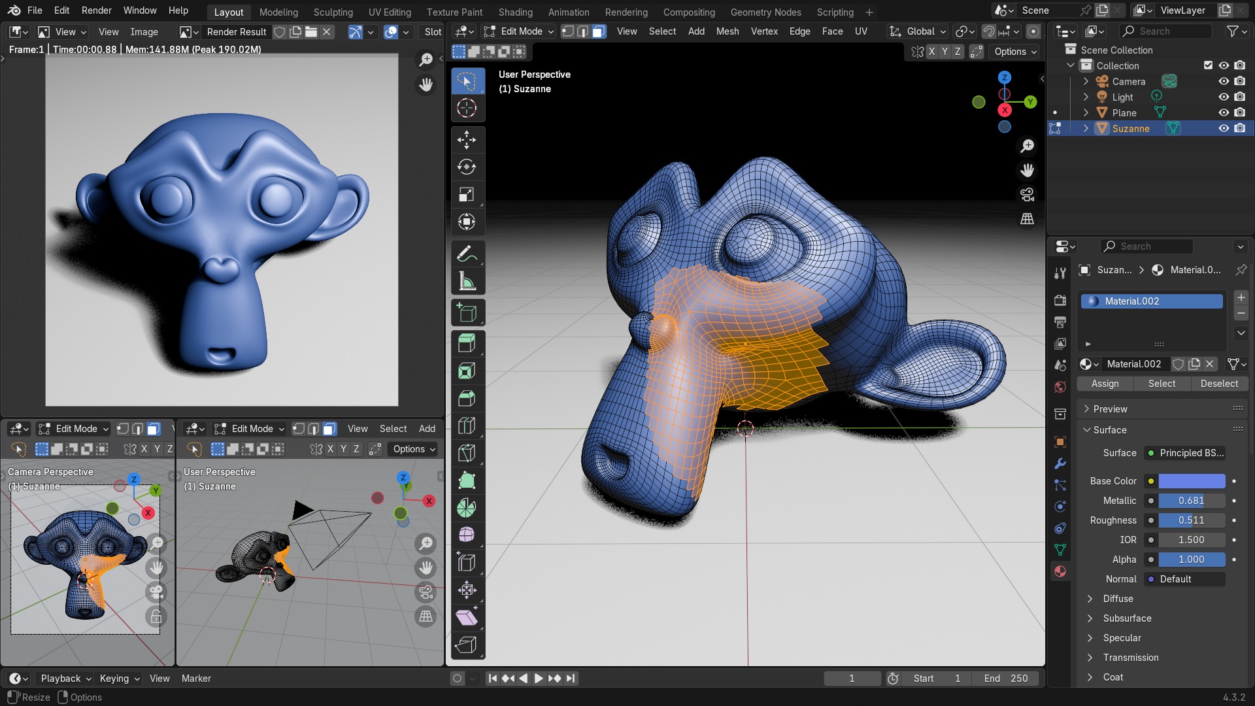
Task: Select the Move tool in the toolbar
Action: click(x=467, y=139)
